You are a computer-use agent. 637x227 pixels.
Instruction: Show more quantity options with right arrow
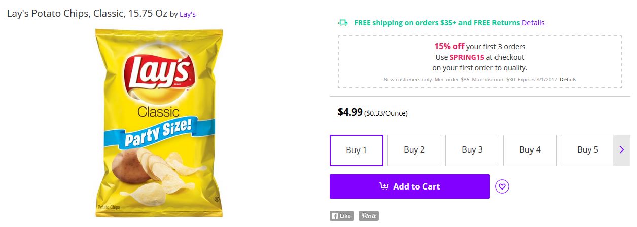point(622,150)
